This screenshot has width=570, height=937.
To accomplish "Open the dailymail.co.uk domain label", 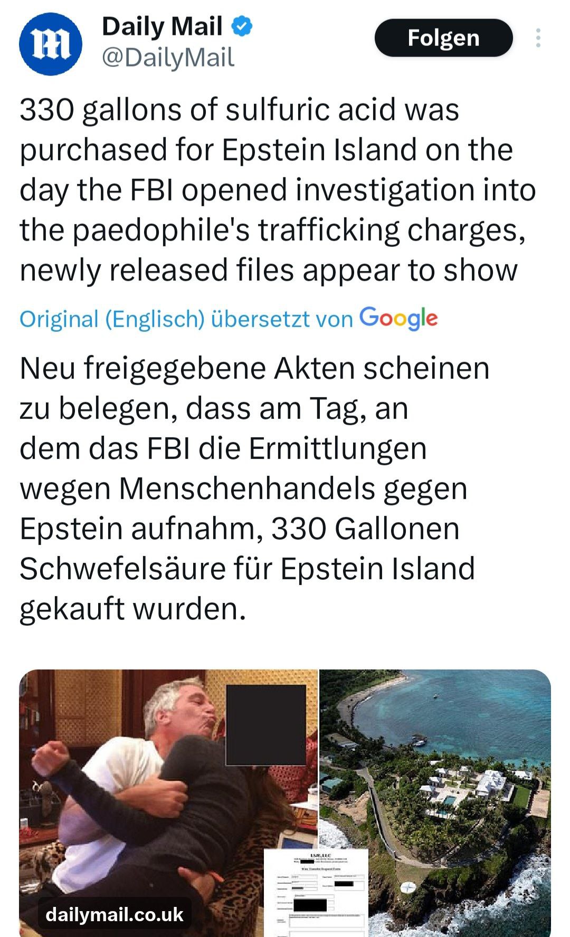I will pos(115,914).
